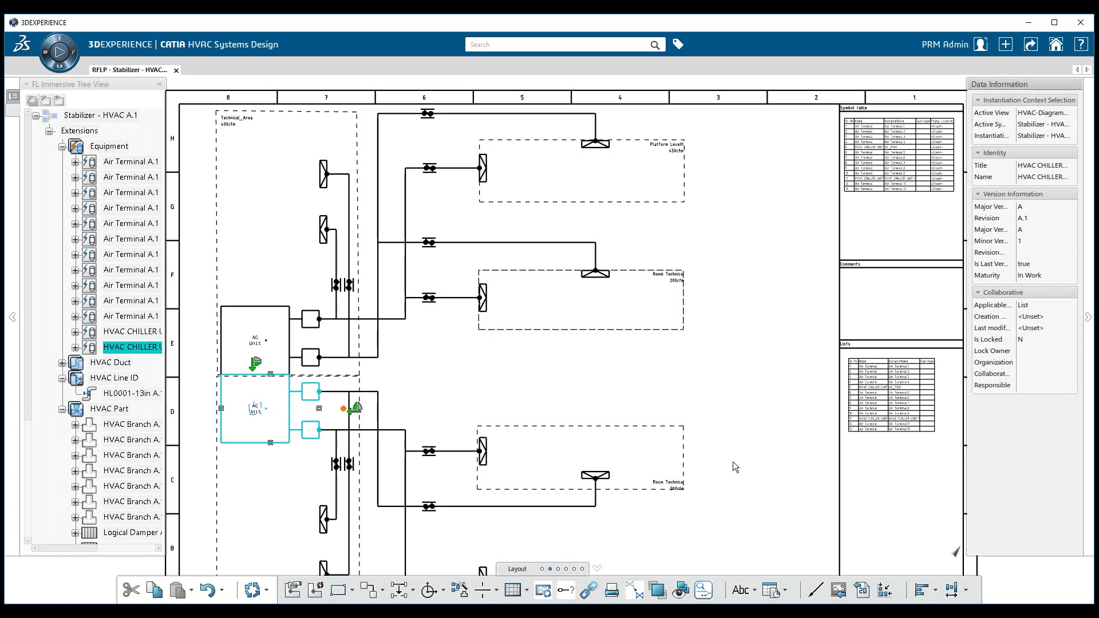Click the Layout tab at bottom
This screenshot has height=618, width=1099.
click(517, 568)
